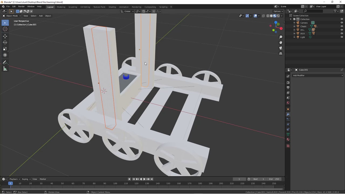Screen dimensions: 345x194
Task: Open the Playback popover in the timeline
Action: coord(15,179)
